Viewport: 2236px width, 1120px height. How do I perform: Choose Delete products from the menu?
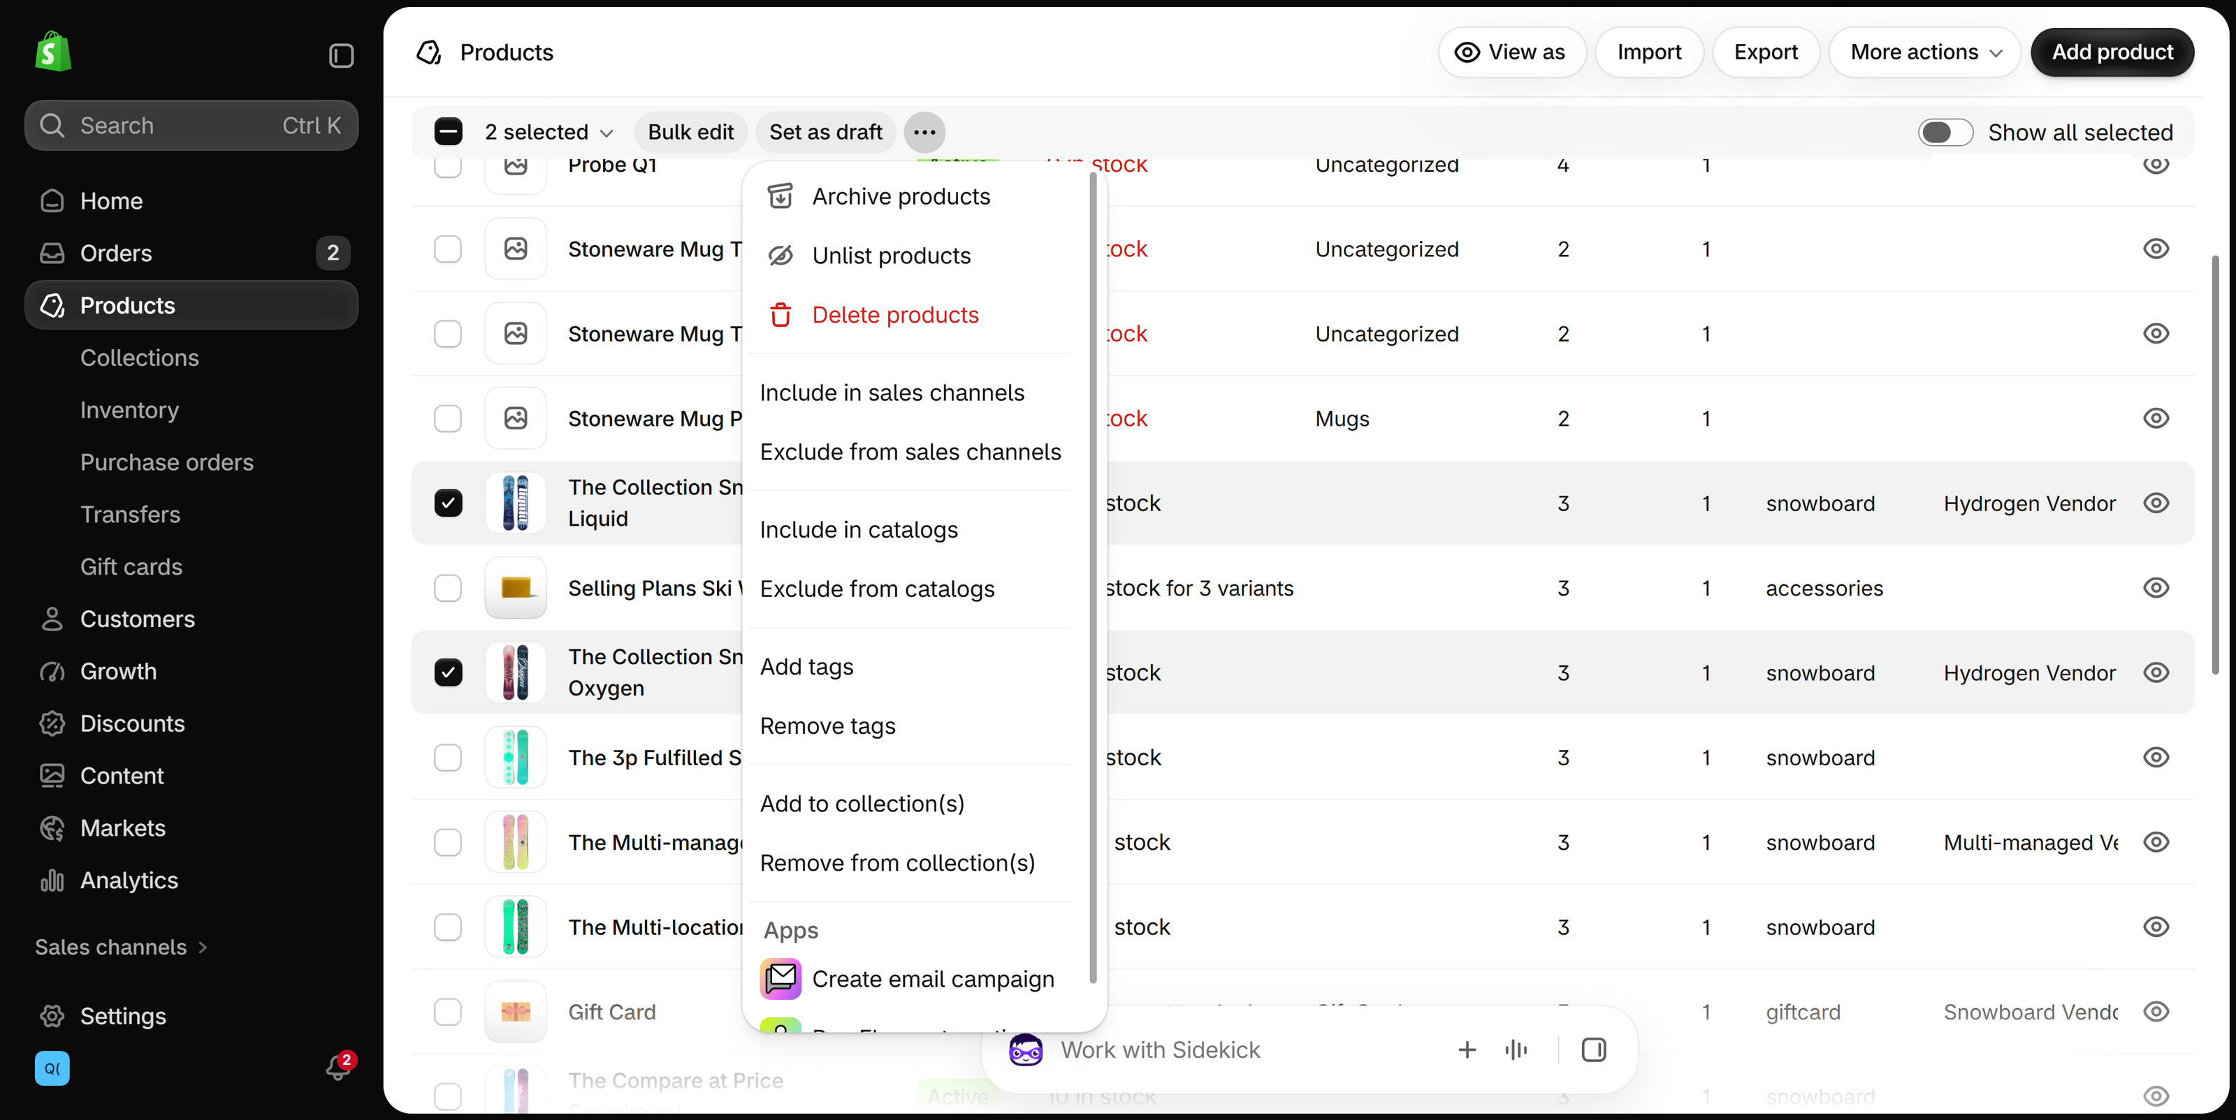[911, 314]
